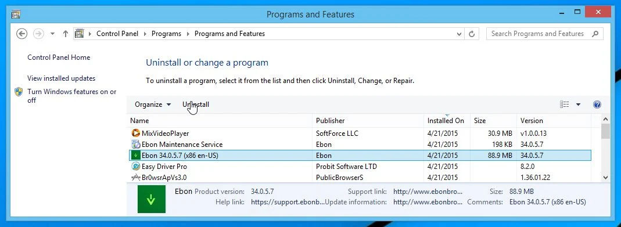
Task: Go up one level arrow
Action: coord(65,34)
